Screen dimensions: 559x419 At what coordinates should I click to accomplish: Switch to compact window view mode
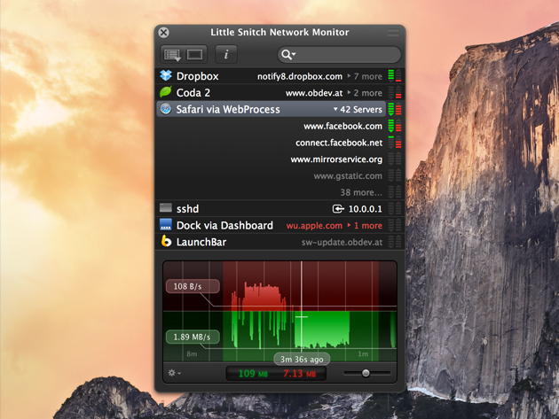click(195, 54)
